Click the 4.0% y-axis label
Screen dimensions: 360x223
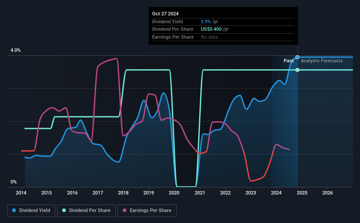15,50
